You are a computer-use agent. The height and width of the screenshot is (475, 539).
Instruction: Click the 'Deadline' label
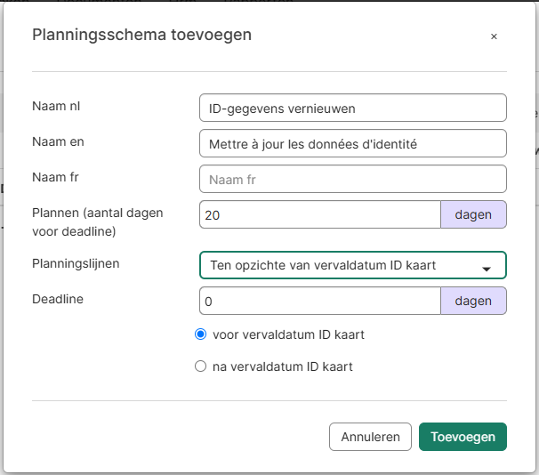point(57,299)
